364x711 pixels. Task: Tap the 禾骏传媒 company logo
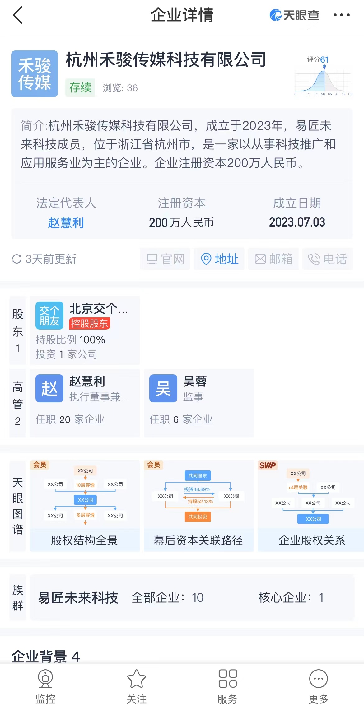pyautogui.click(x=35, y=74)
